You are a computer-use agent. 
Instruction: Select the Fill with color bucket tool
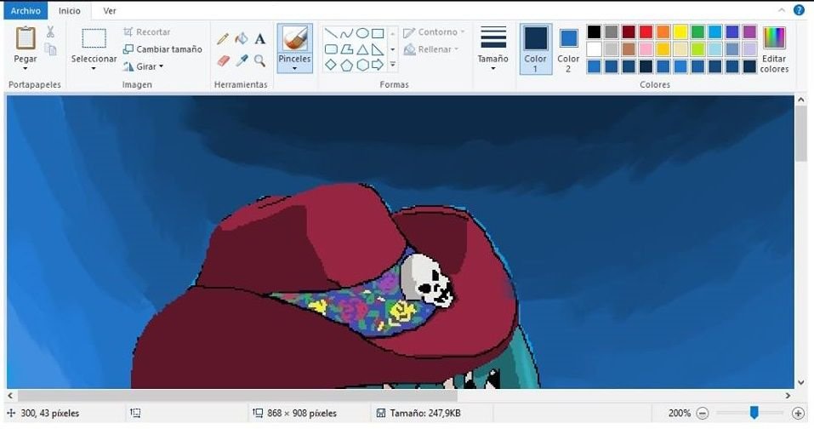pyautogui.click(x=242, y=38)
